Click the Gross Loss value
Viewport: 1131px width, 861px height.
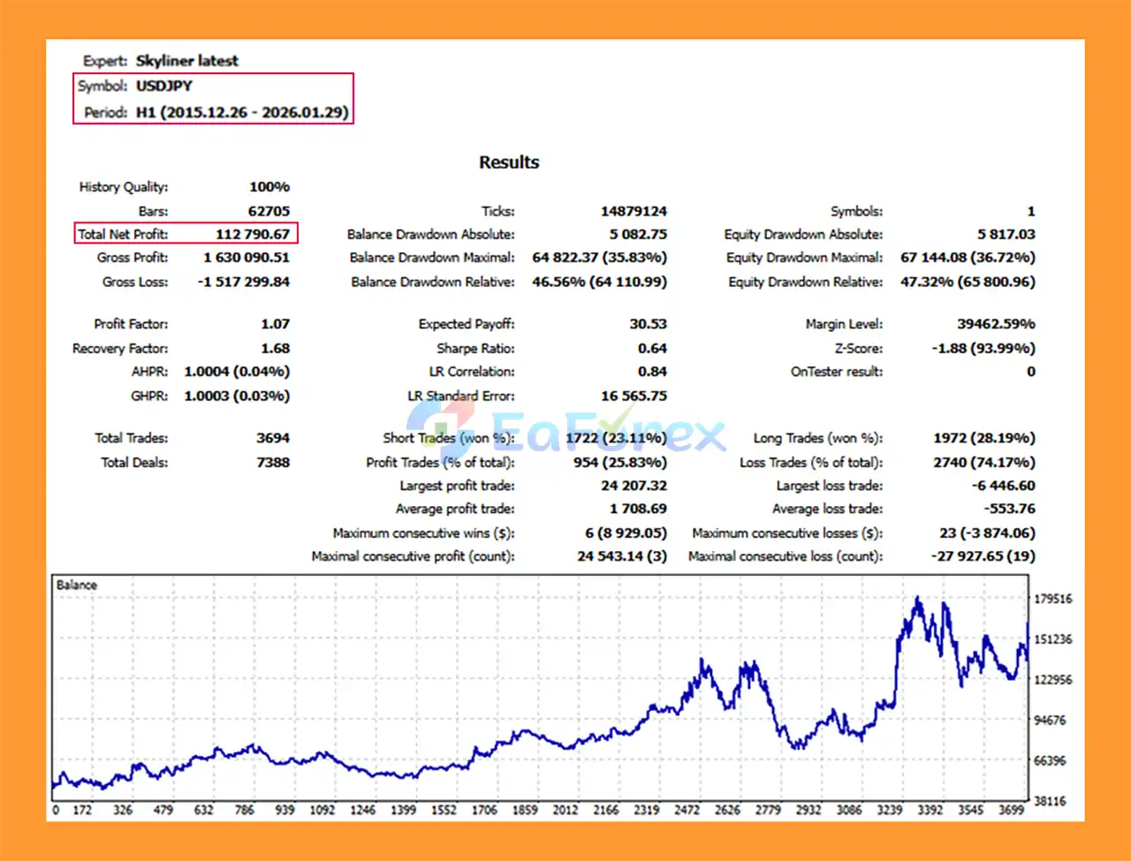(243, 282)
